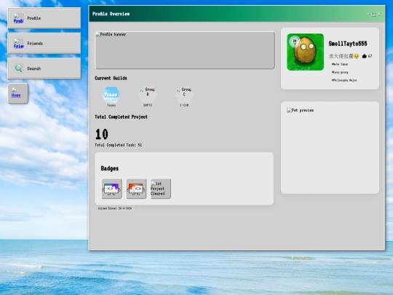Click the '#Easy-going' tag
The width and height of the screenshot is (393, 295).
(x=340, y=72)
